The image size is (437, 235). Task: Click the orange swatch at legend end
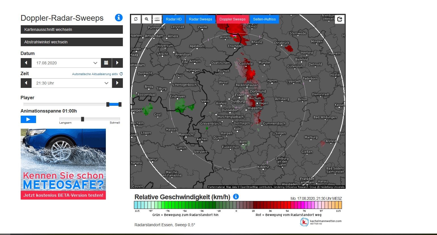[x=340, y=205]
